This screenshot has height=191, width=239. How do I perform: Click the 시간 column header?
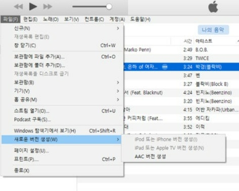click(187, 41)
